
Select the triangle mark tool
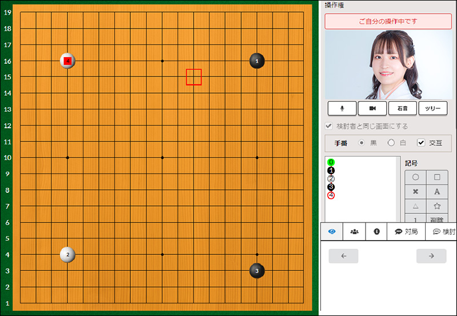pyautogui.click(x=415, y=206)
